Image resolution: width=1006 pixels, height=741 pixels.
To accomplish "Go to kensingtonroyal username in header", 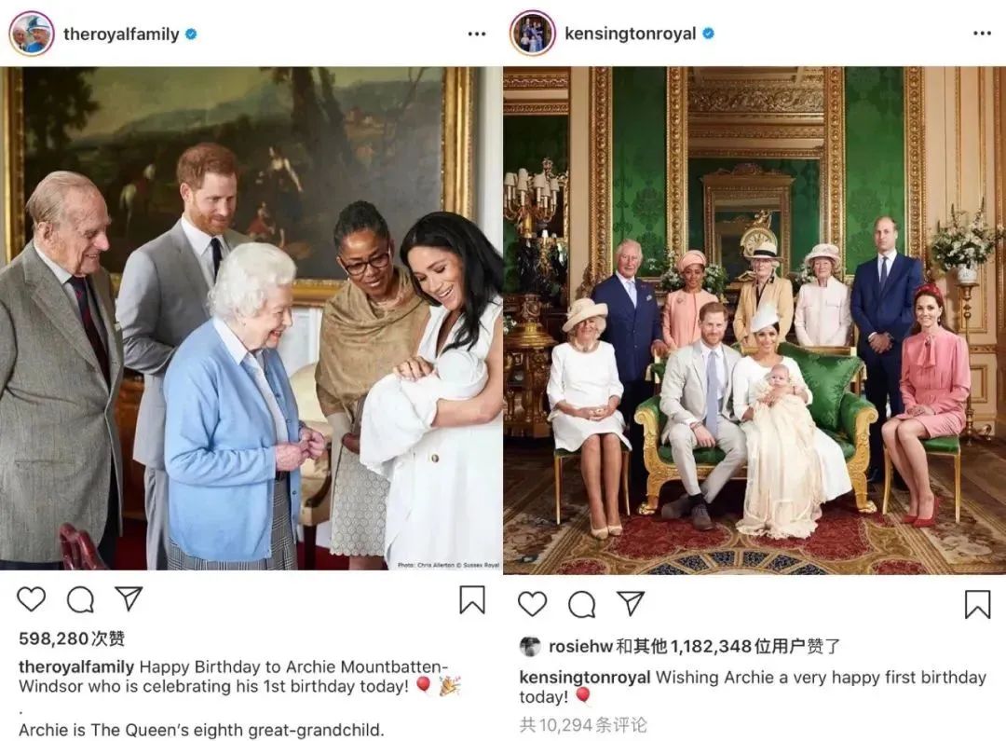I will click(x=630, y=34).
